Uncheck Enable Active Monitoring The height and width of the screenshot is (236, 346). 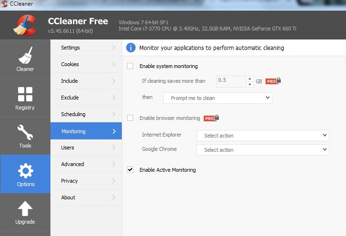pos(130,169)
